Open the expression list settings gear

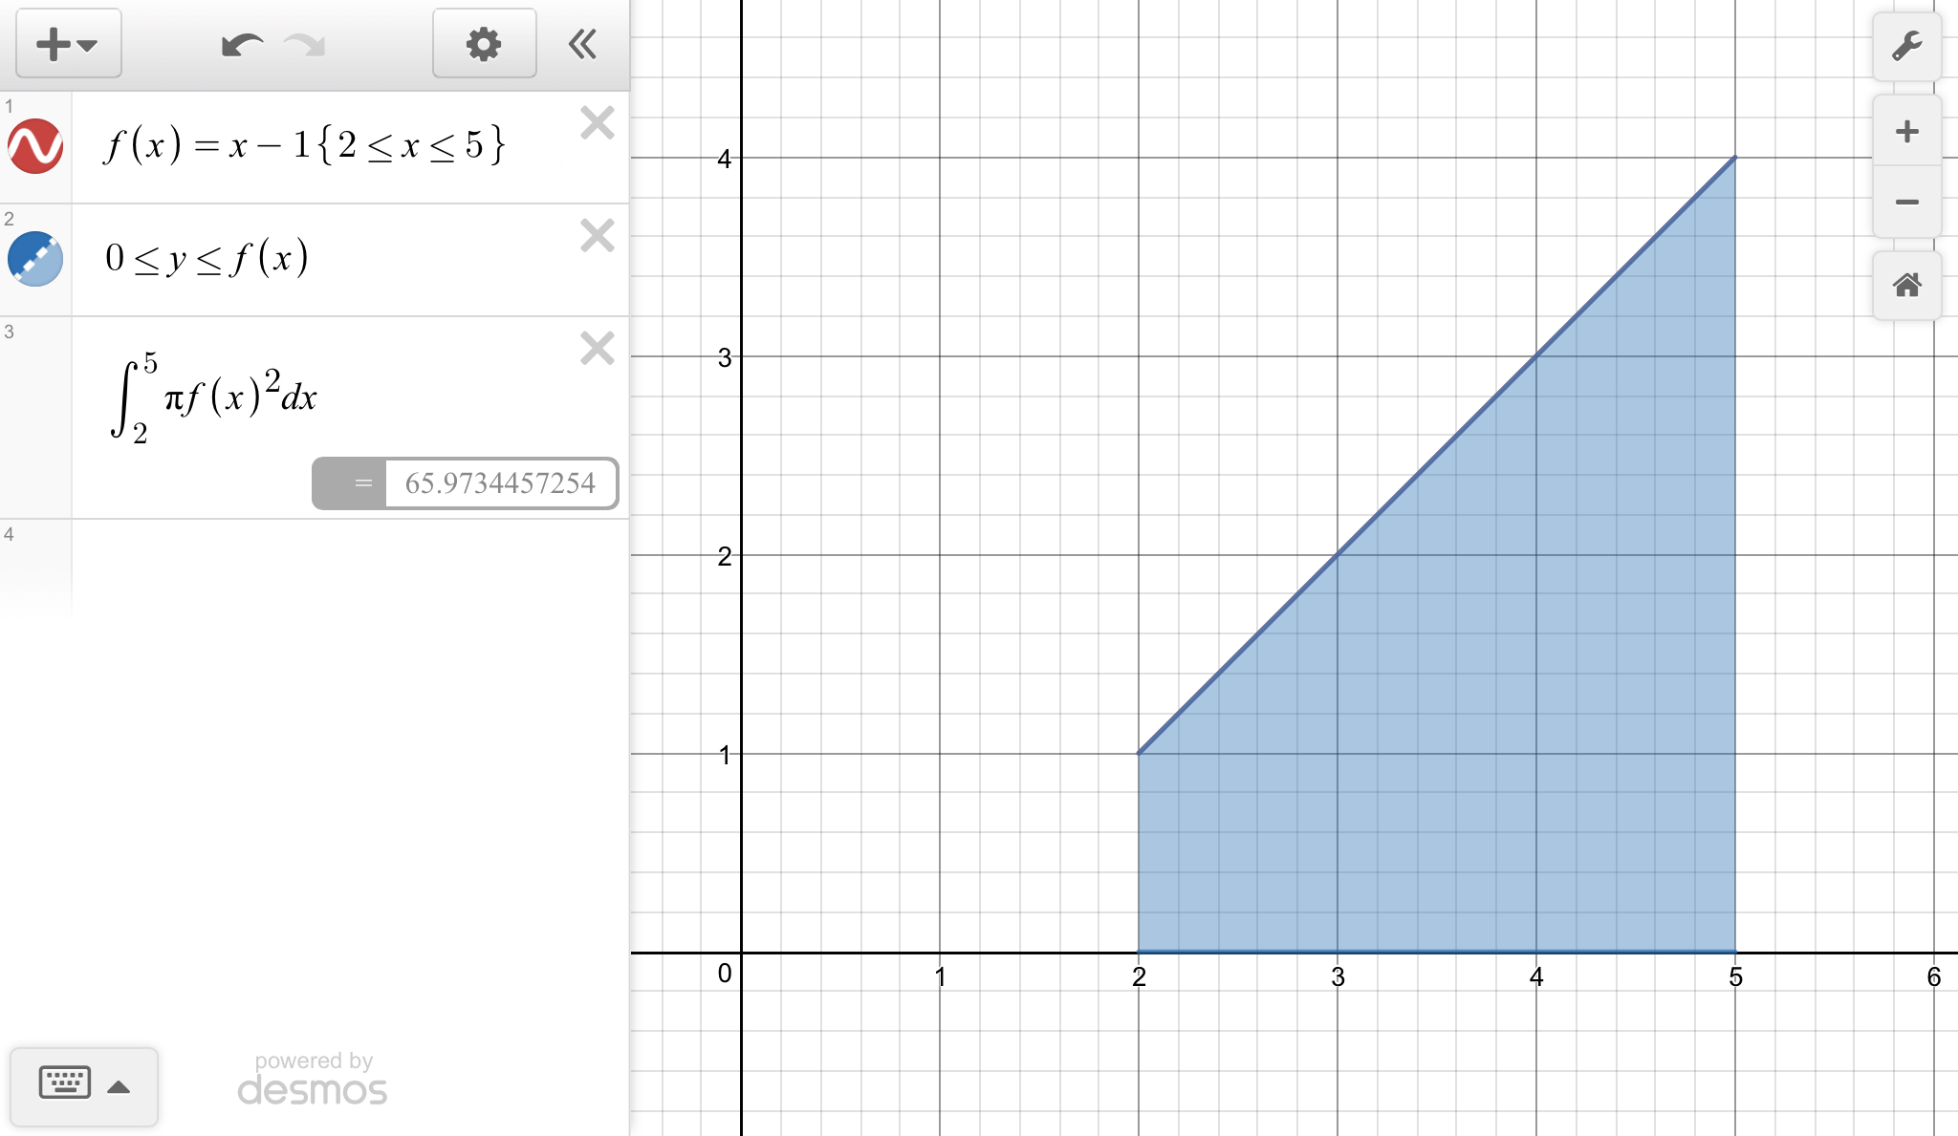click(x=484, y=44)
